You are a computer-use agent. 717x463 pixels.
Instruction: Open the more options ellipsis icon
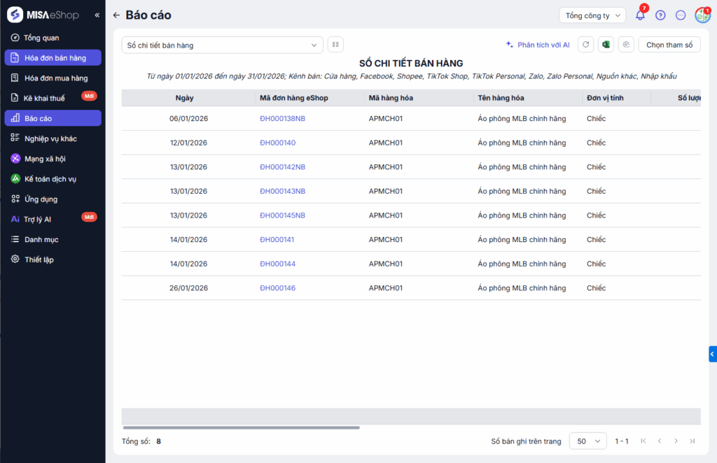point(681,15)
